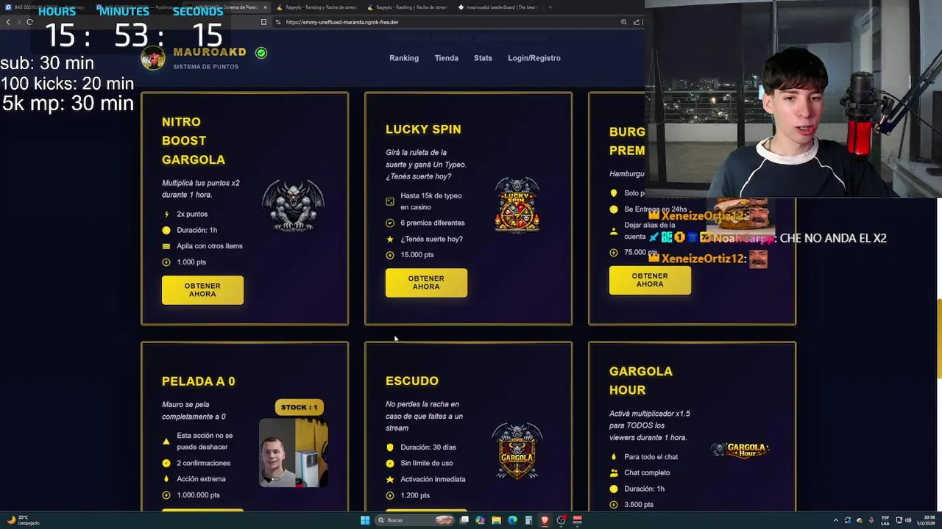Viewport: 942px width, 529px height.
Task: Click the OneDrive cloud icon in the tray
Action: pos(860,520)
